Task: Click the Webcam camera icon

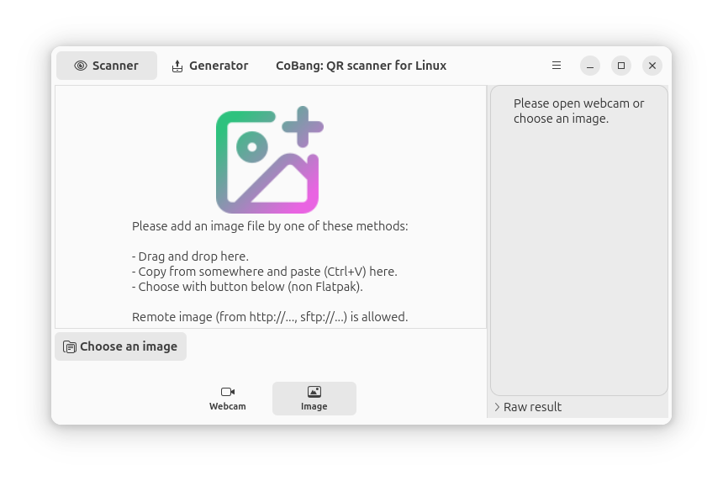Action: point(228,392)
